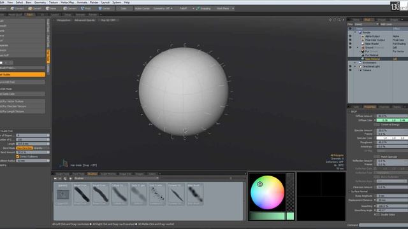This screenshot has height=229, width=408.
Task: Click Add Fur Vector Texture button
Action: coord(22,102)
